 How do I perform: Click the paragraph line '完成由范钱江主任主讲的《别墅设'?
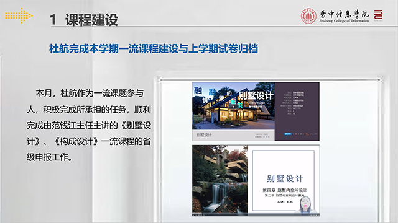(89, 125)
